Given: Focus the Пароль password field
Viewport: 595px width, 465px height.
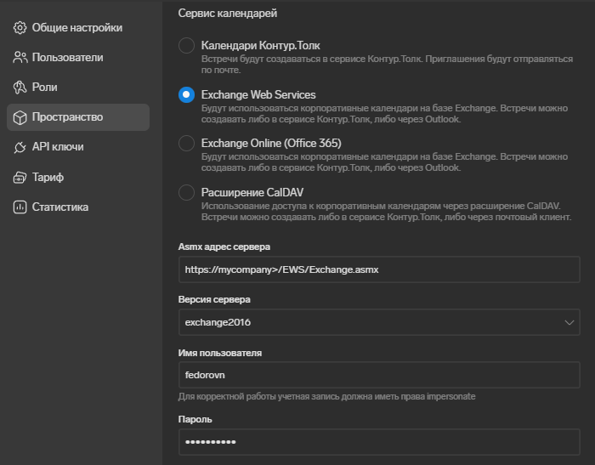Looking at the screenshot, I should (x=378, y=443).
